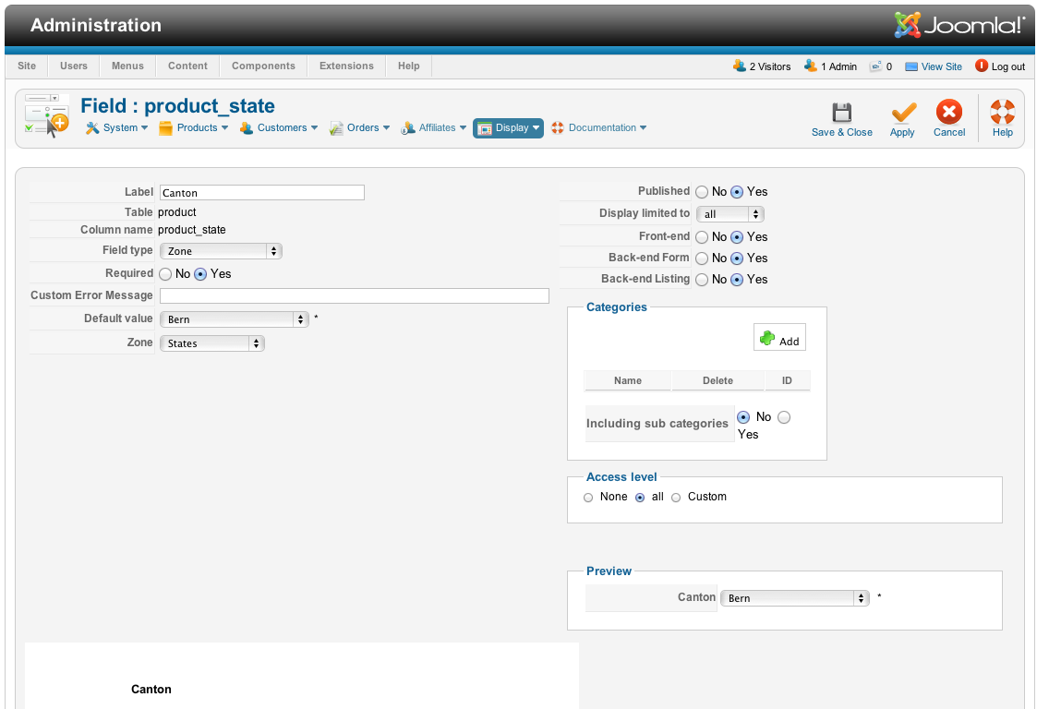This screenshot has width=1037, height=709.
Task: Open the Help lifebuoy icon
Action: [1002, 112]
